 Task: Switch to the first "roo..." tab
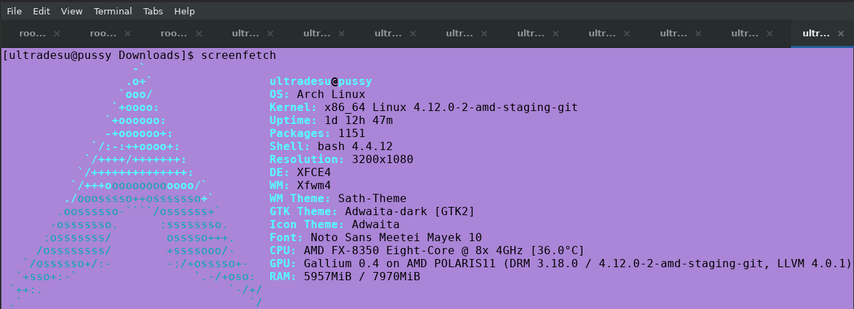pos(32,34)
